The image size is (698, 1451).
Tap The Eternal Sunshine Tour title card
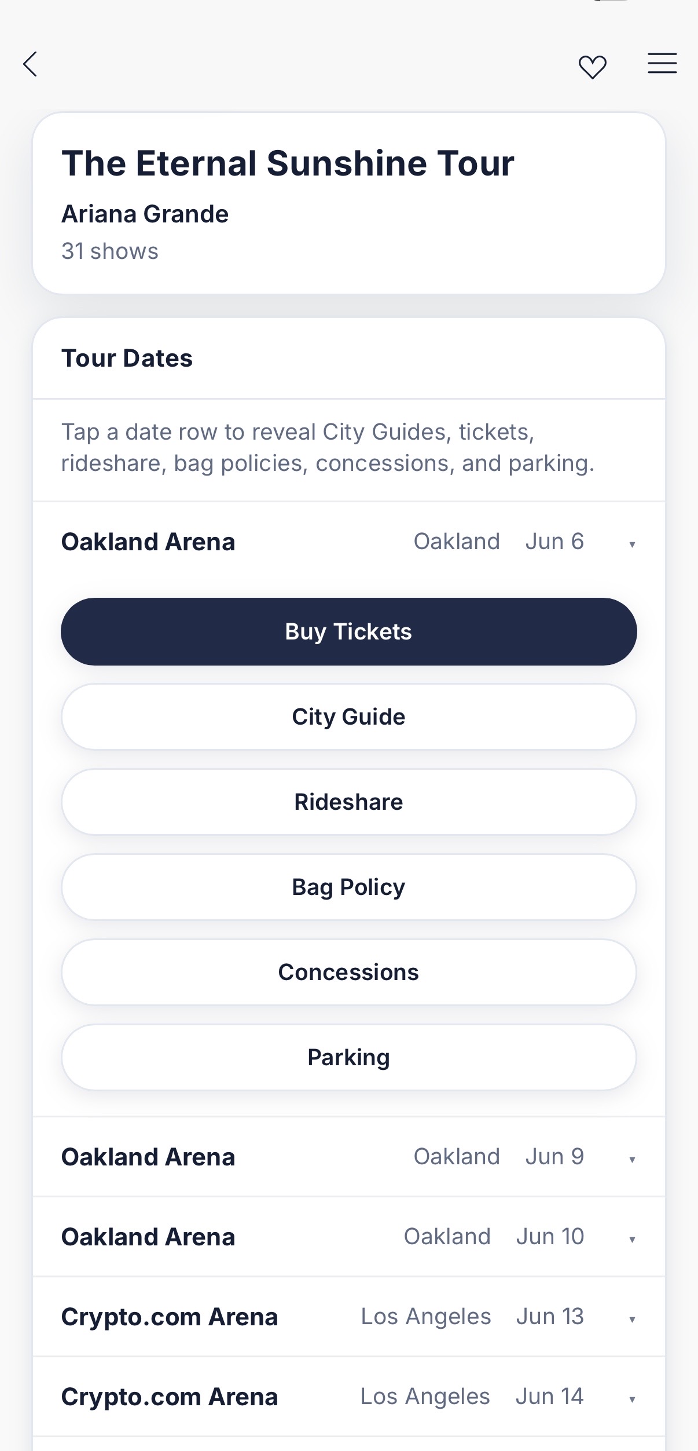pos(288,163)
